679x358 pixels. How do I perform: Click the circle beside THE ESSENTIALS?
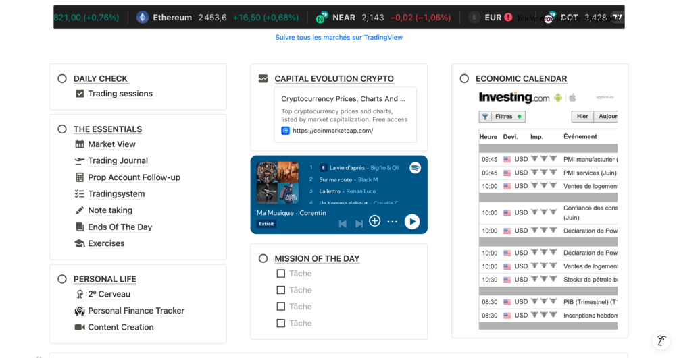pos(62,129)
